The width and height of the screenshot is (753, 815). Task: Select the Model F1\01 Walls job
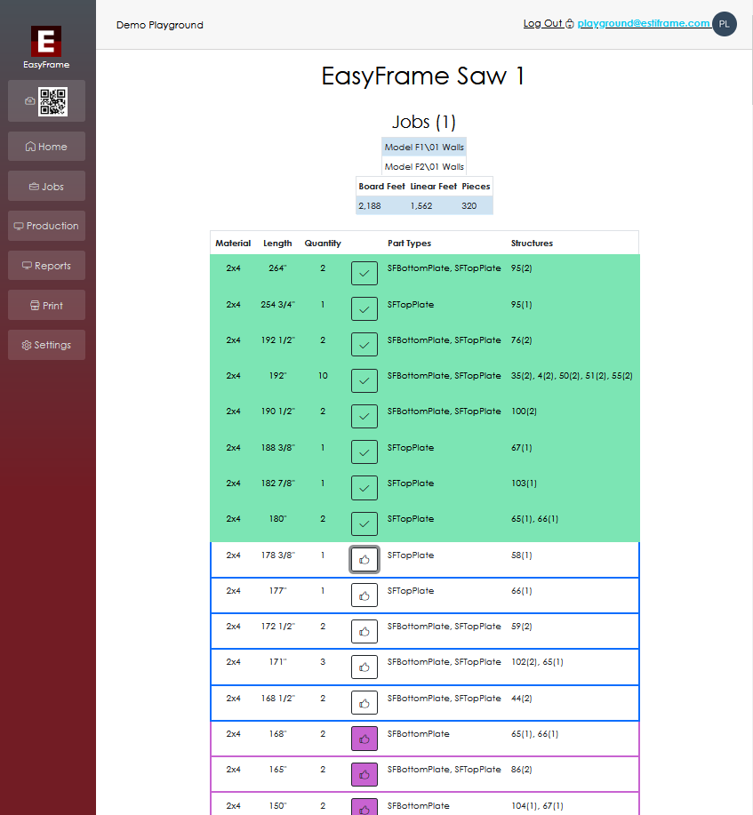tap(424, 147)
